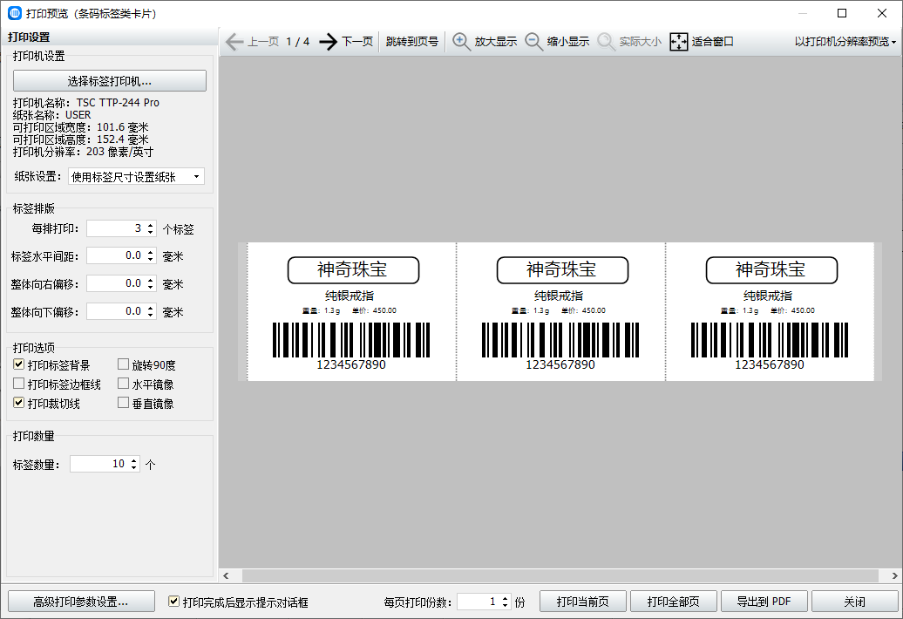
Task: Open the 纸张设置 dropdown
Action: click(136, 177)
